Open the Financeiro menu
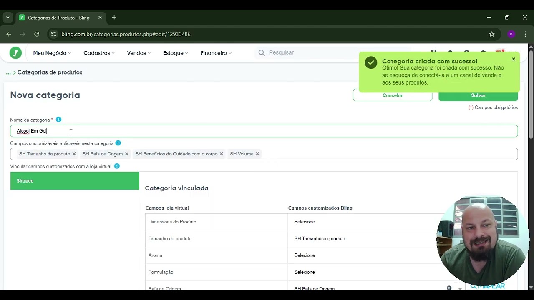 [x=216, y=53]
